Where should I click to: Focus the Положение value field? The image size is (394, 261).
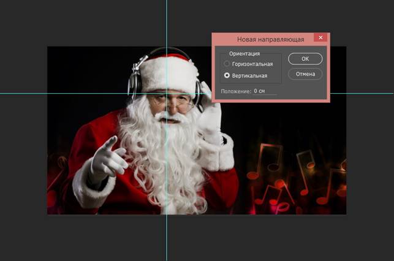[x=265, y=91]
